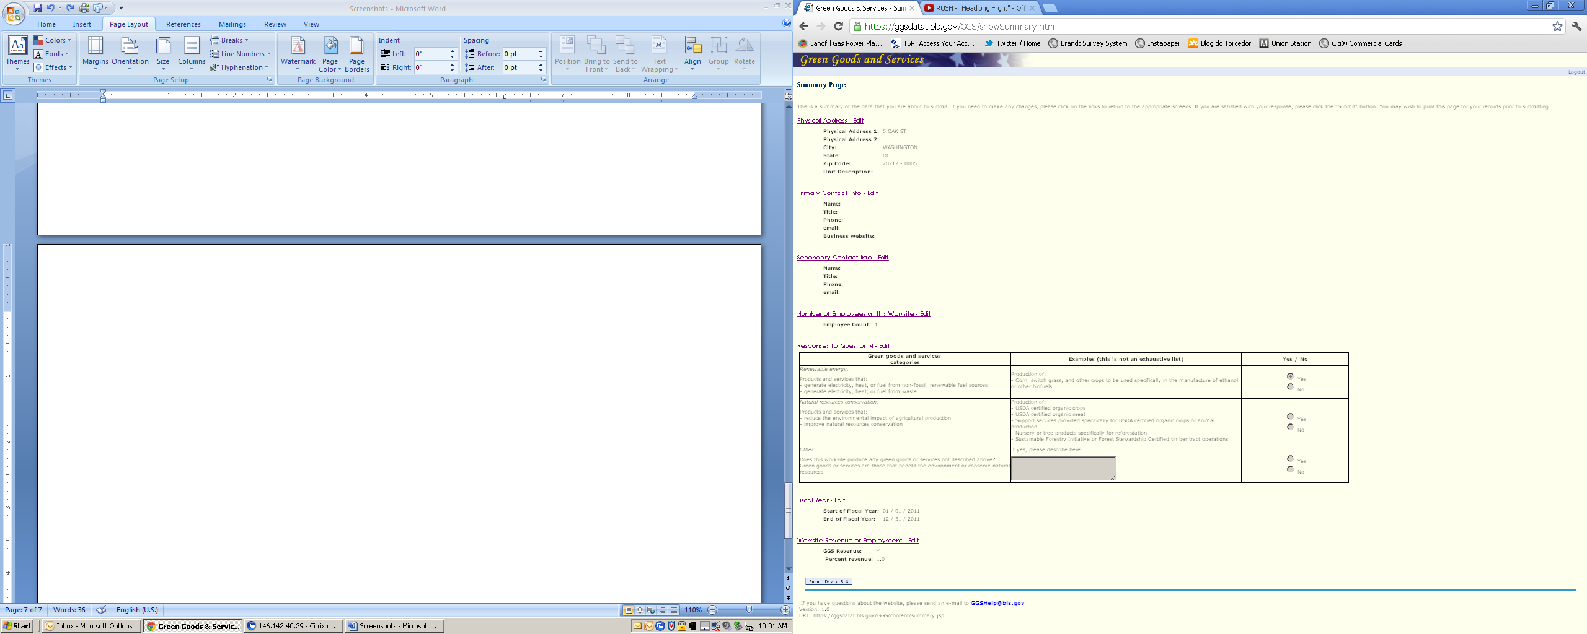1587x634 pixels.
Task: Click the 'If yes, please describe' text area
Action: pyautogui.click(x=1063, y=468)
